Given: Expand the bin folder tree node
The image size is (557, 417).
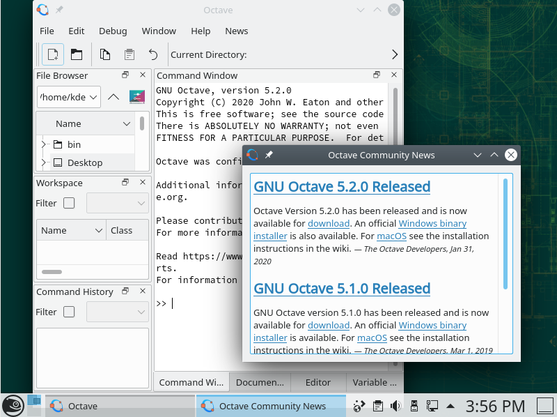Looking at the screenshot, I should click(x=44, y=144).
